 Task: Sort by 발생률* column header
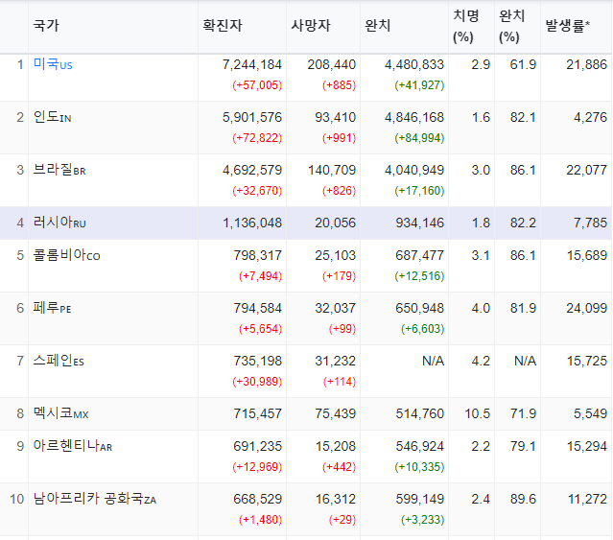coord(568,26)
